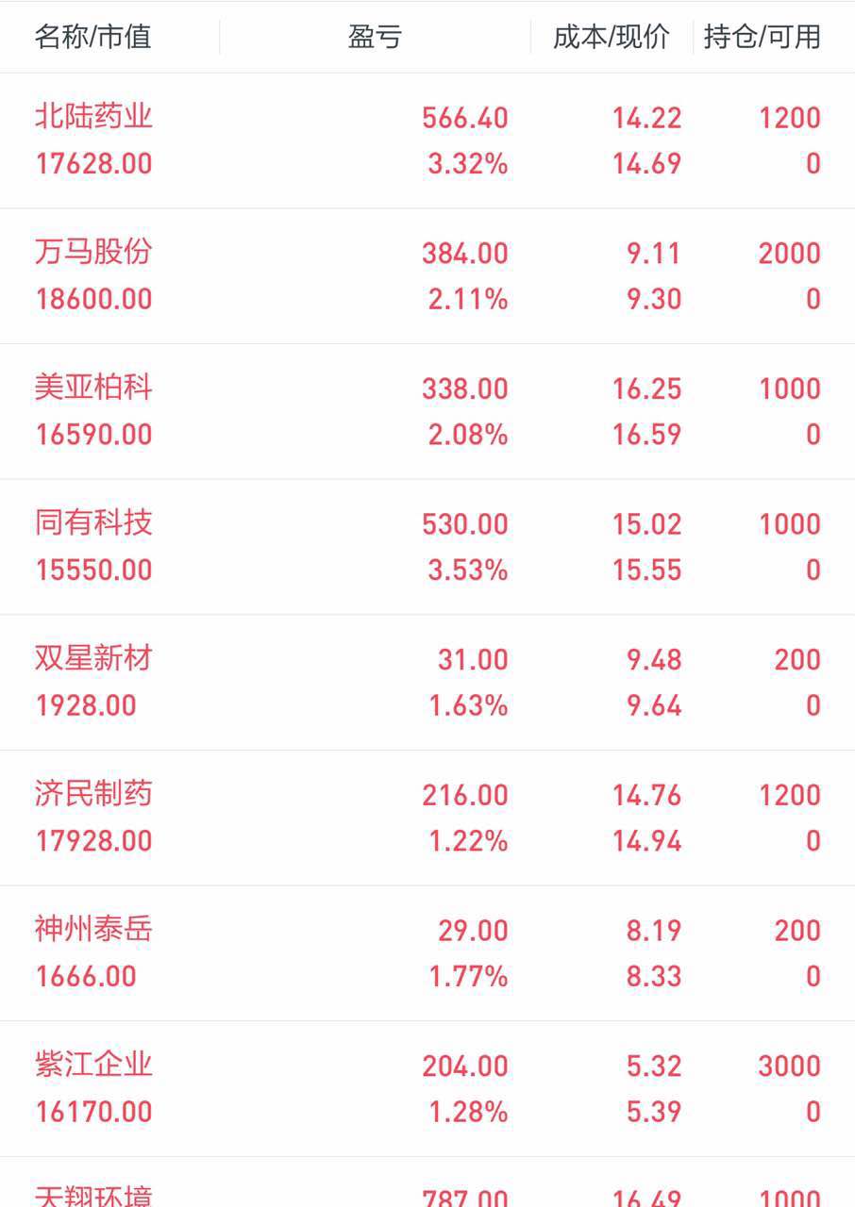
Task: Tap 美亚柏科 cost price 16.25
Action: [646, 389]
